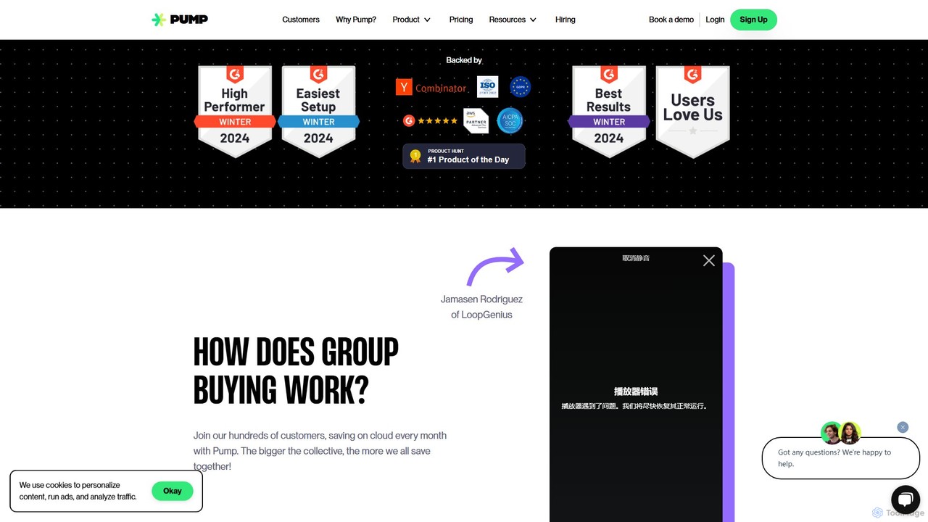Click the Pump logo in the header
This screenshot has height=522, width=928.
click(180, 20)
